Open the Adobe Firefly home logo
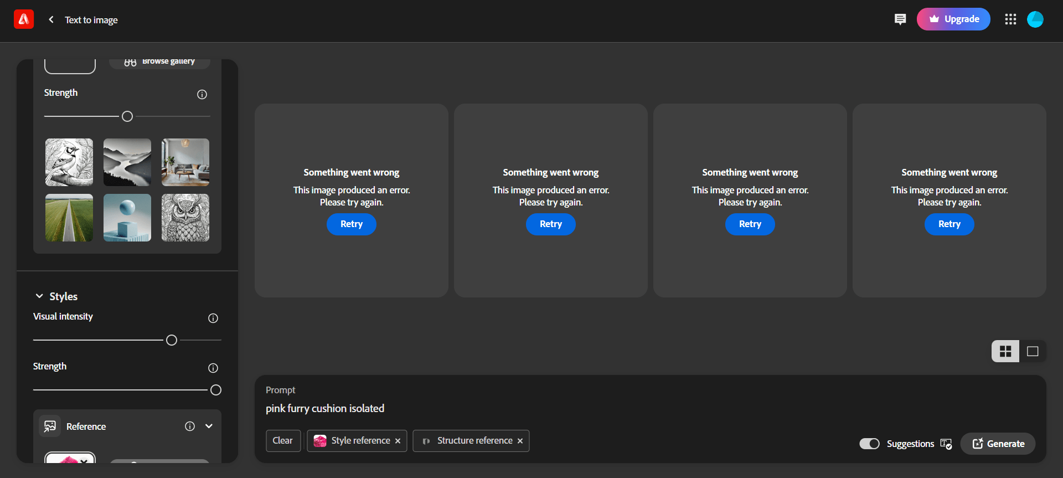This screenshot has height=478, width=1063. [24, 19]
